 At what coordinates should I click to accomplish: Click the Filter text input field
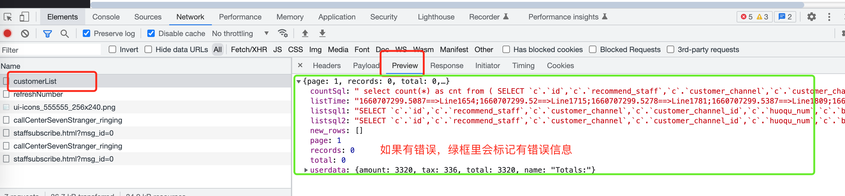51,50
